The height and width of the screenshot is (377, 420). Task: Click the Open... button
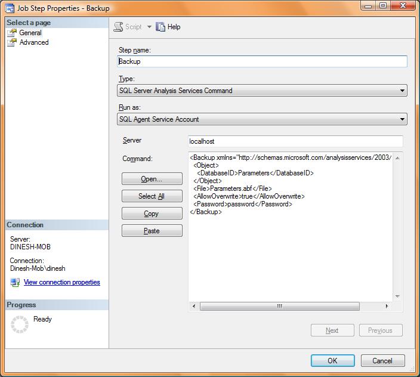click(152, 178)
